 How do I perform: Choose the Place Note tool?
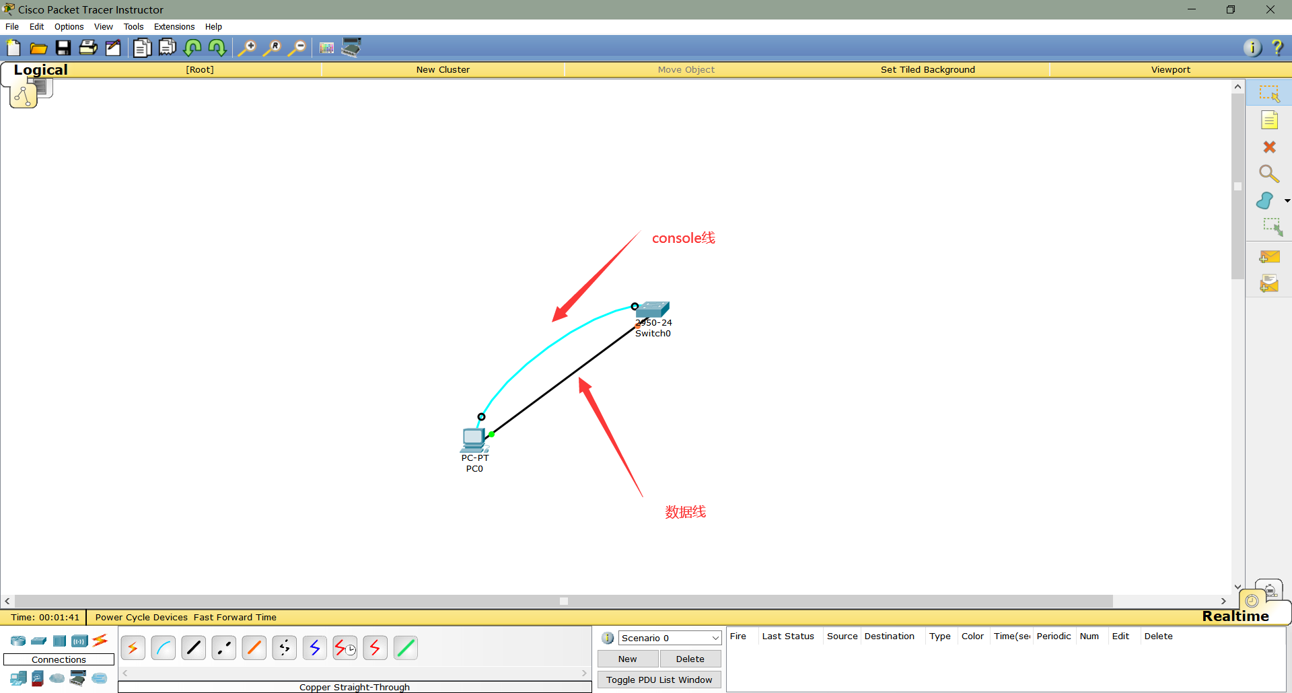(x=1269, y=120)
